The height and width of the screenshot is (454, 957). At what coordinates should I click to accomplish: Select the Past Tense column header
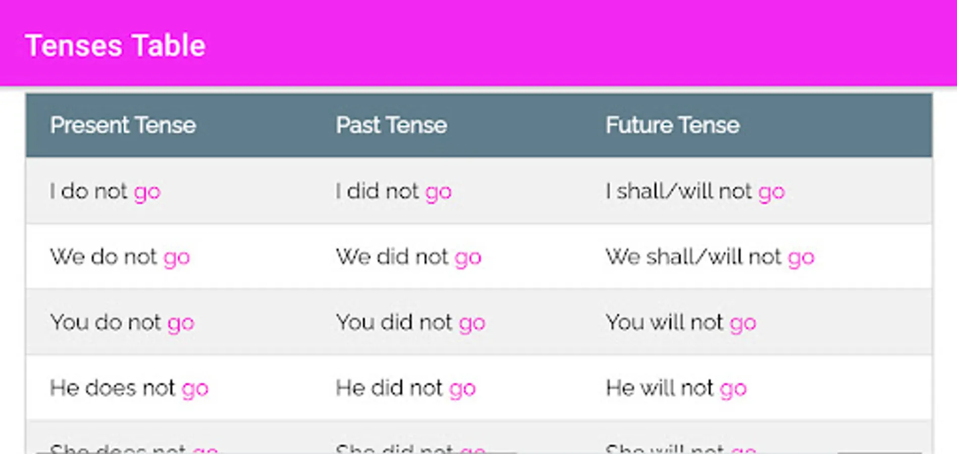[x=391, y=125]
